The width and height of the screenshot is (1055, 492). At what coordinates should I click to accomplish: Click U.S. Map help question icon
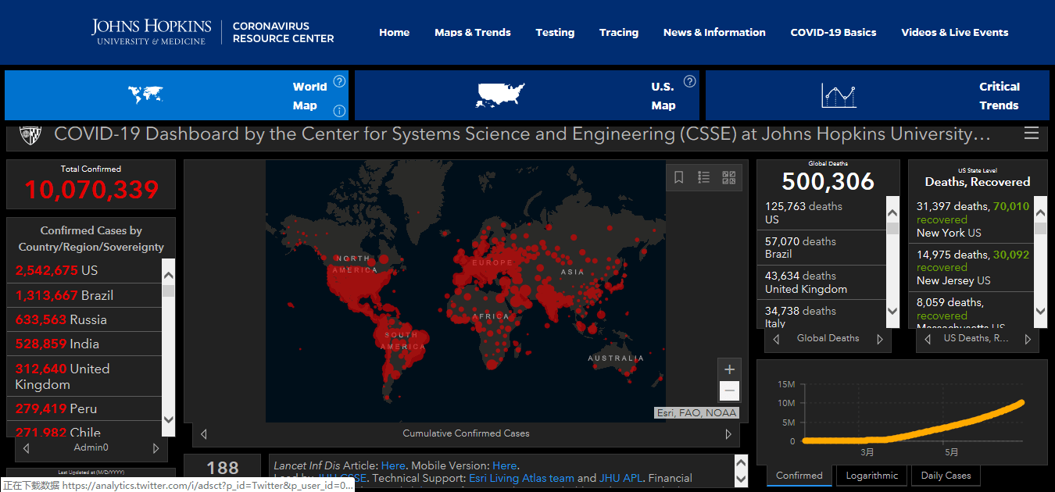point(689,81)
